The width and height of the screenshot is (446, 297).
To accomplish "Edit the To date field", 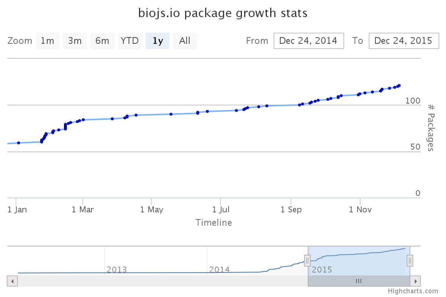I will pos(404,41).
